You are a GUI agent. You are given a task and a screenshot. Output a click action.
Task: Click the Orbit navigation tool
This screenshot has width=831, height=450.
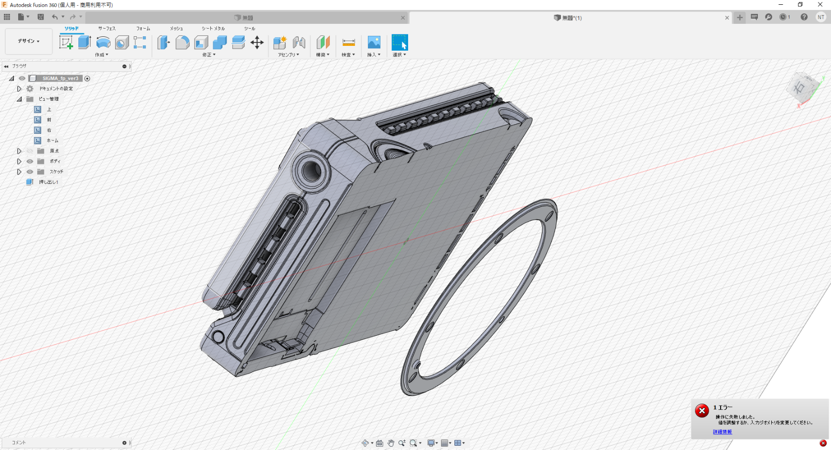tap(366, 443)
